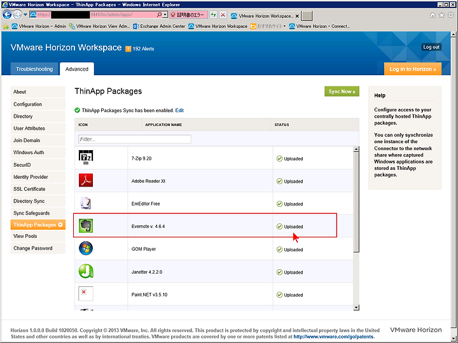Click the green sync enabled check icon
The width and height of the screenshot is (458, 343).
(x=77, y=110)
